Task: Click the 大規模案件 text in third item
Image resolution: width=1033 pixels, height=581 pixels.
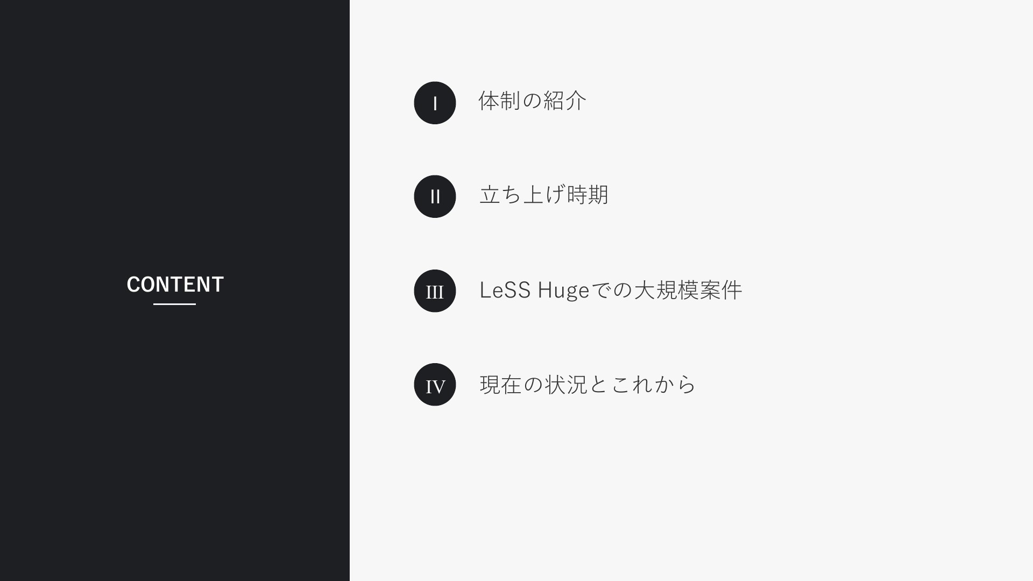Action: tap(688, 290)
